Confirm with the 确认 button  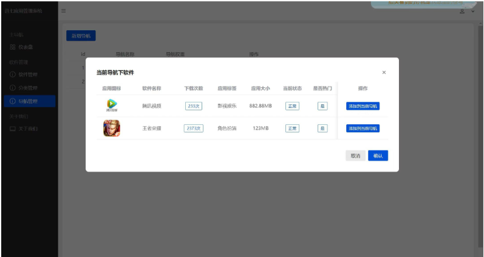(378, 156)
